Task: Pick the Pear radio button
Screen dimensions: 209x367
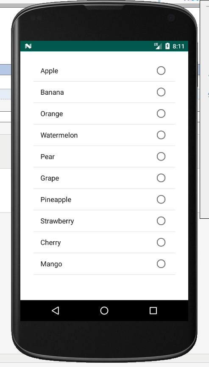Action: pyautogui.click(x=161, y=156)
